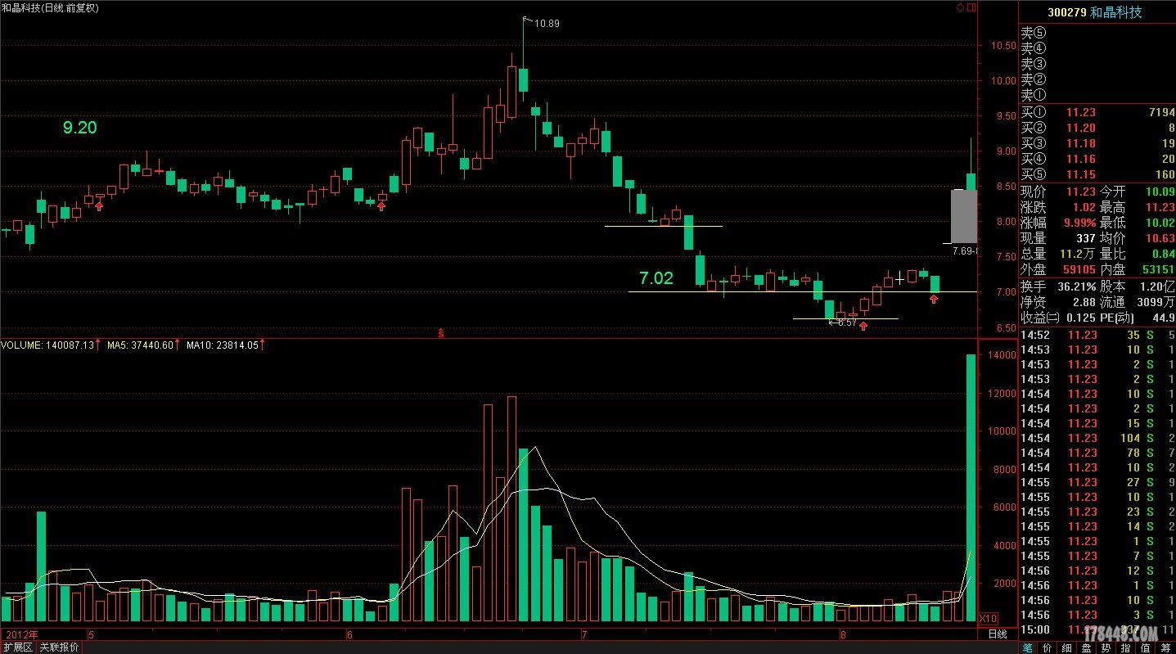The width and height of the screenshot is (1176, 654).
Task: Click the X10 volume scale indicator
Action: [989, 618]
